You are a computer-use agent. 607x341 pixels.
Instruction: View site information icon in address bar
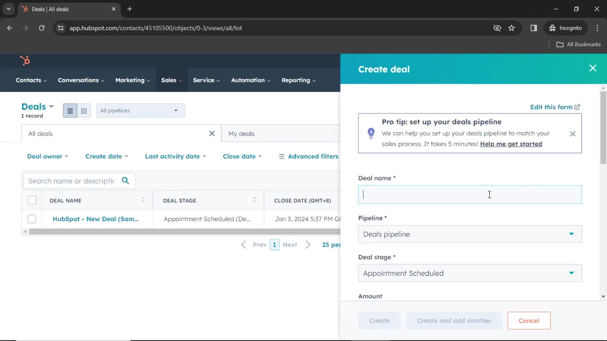point(61,28)
